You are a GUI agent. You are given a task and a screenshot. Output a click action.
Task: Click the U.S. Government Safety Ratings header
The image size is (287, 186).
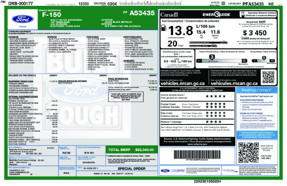[197, 89]
